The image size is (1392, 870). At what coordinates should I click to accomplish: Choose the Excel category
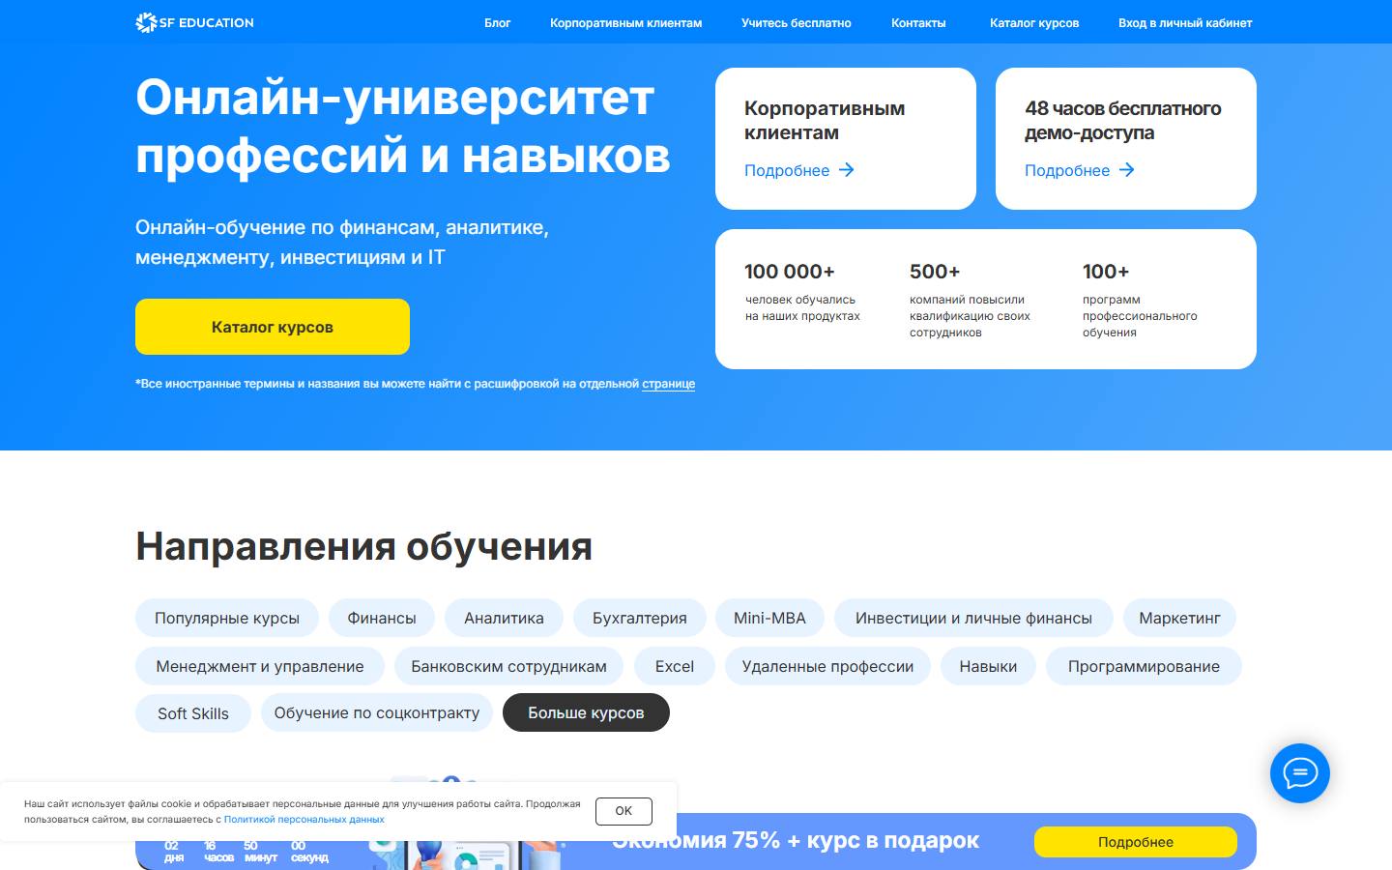pyautogui.click(x=674, y=666)
